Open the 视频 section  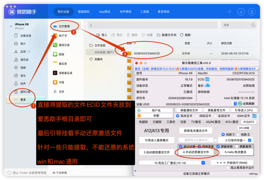coord(23,68)
